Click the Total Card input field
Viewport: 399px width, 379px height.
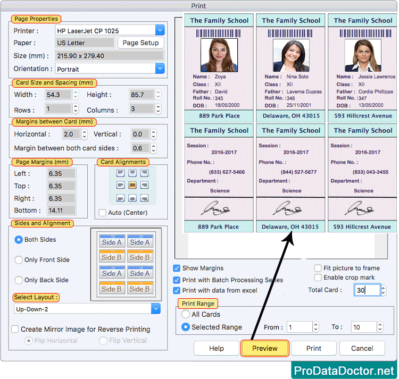coord(367,290)
